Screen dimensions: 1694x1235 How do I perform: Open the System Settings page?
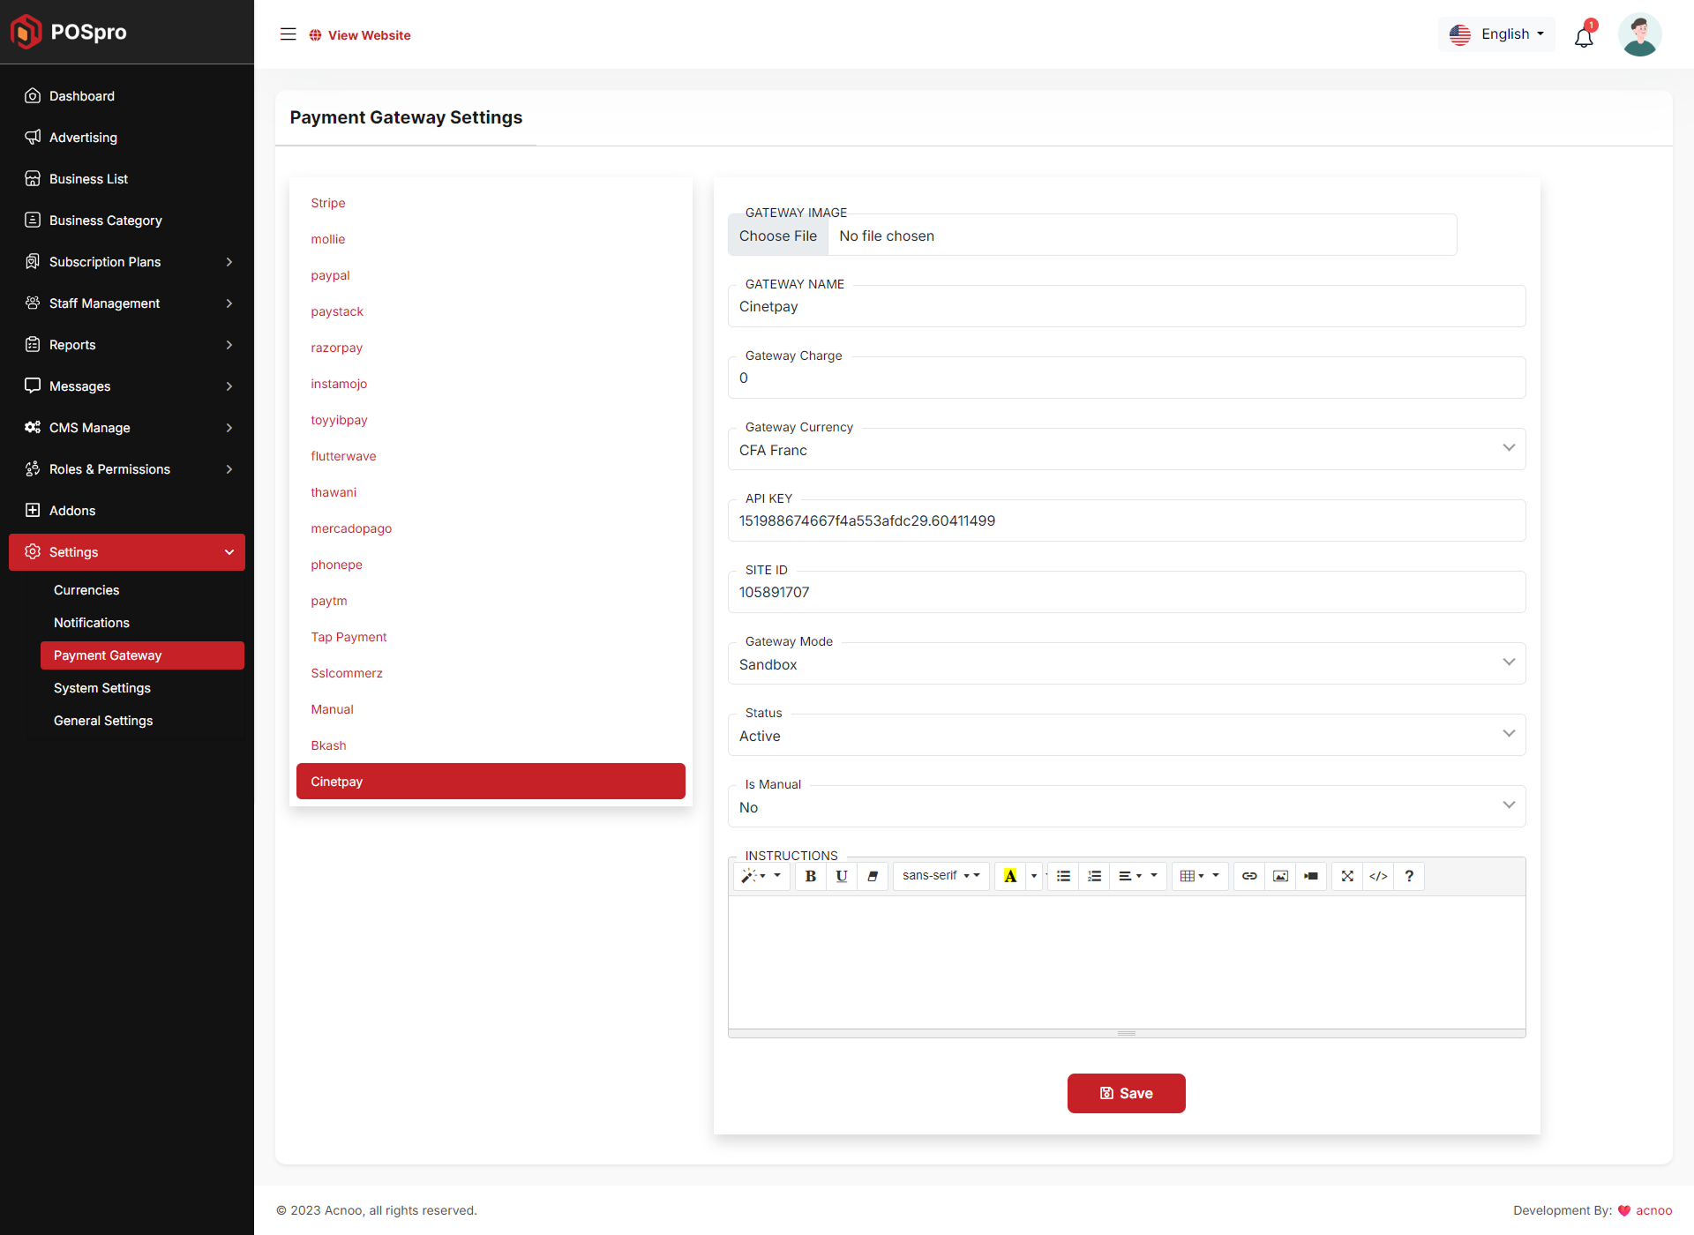click(101, 688)
